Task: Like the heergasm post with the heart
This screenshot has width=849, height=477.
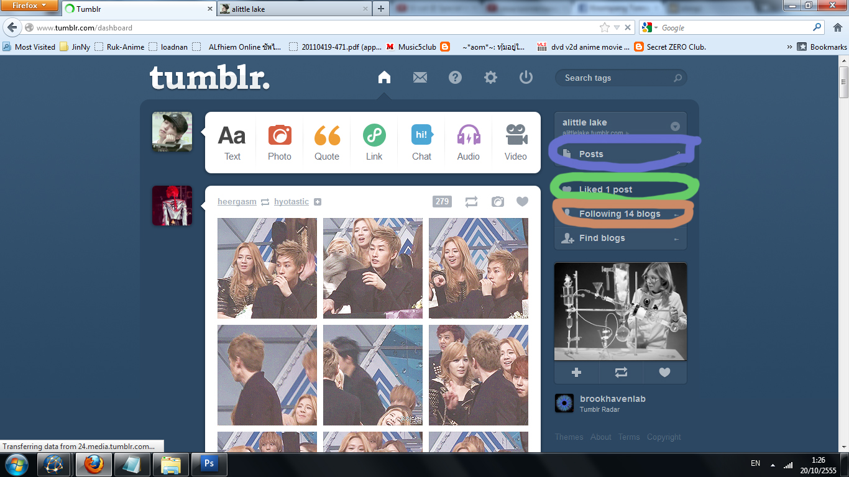Action: (523, 201)
